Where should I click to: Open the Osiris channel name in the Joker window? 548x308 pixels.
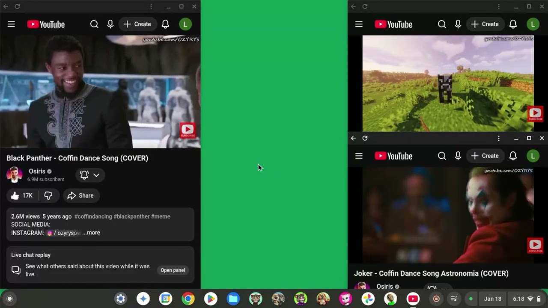tap(385, 286)
